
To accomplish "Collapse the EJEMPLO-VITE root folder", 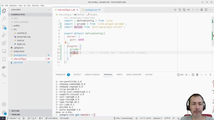I will [30, 15].
